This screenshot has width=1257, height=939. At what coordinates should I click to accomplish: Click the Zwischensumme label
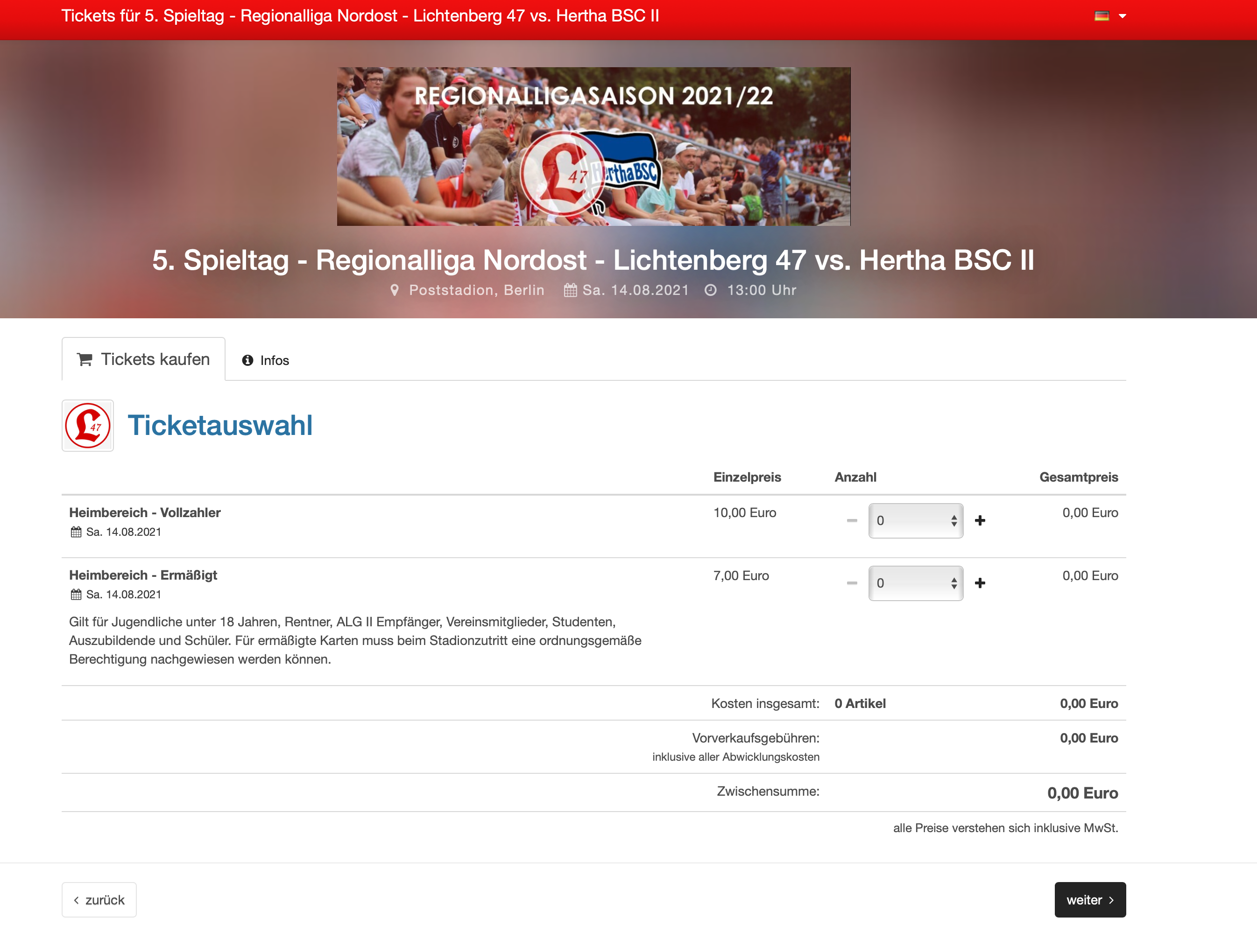[768, 792]
